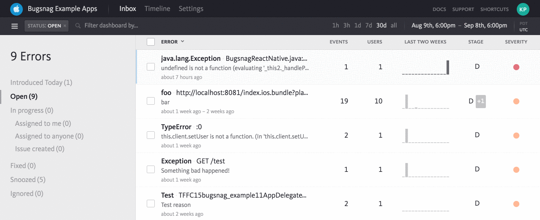Viewport: 540px width, 220px height.
Task: Click red severity dot for java.lang.Exception
Action: pos(516,67)
